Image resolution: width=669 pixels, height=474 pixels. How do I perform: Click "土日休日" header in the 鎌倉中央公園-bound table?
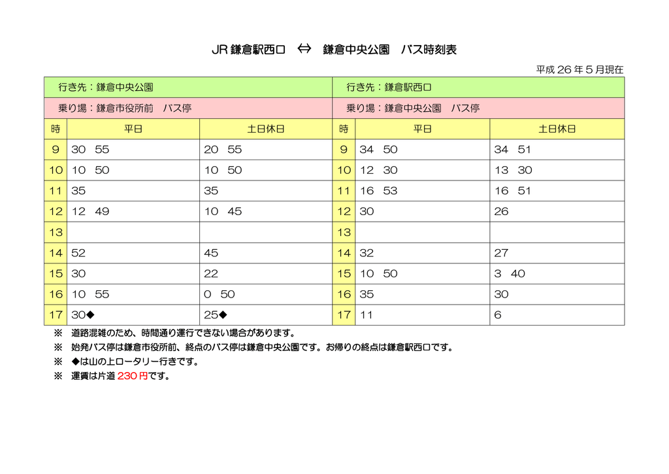coord(266,129)
